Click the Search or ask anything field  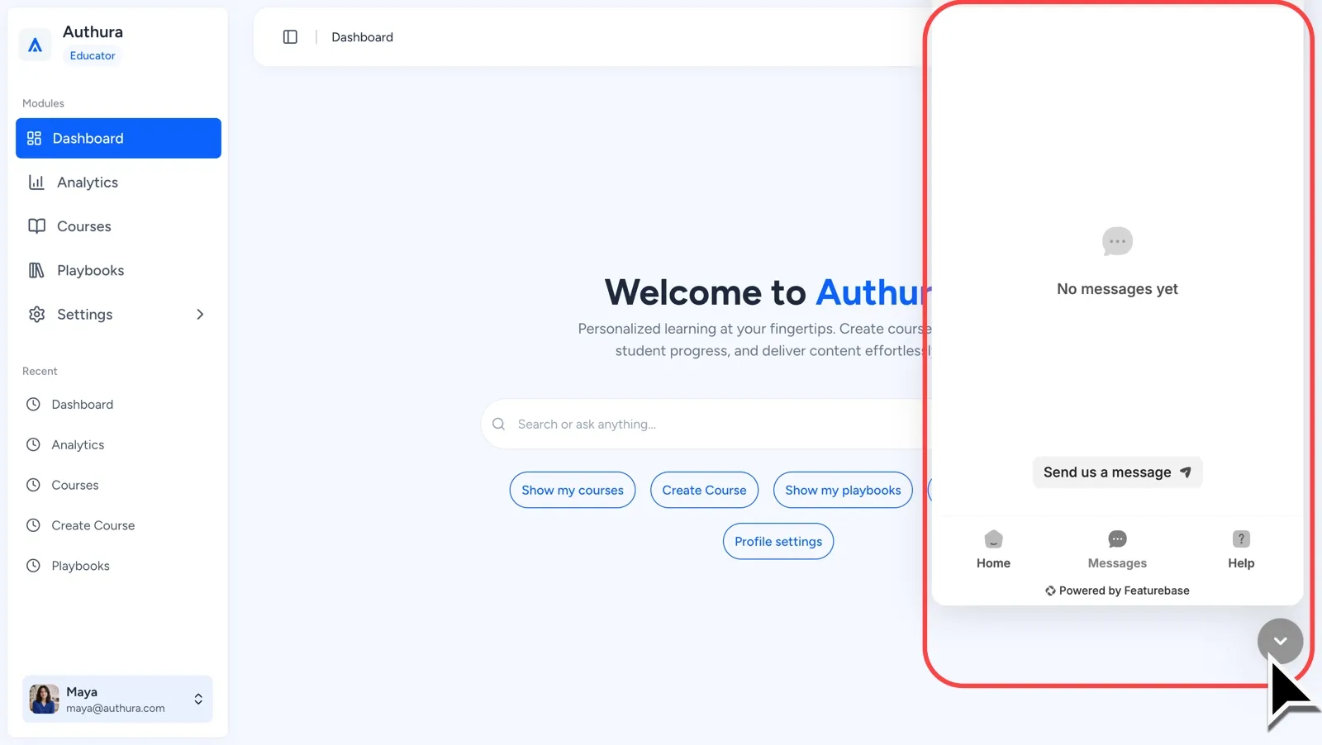(706, 424)
